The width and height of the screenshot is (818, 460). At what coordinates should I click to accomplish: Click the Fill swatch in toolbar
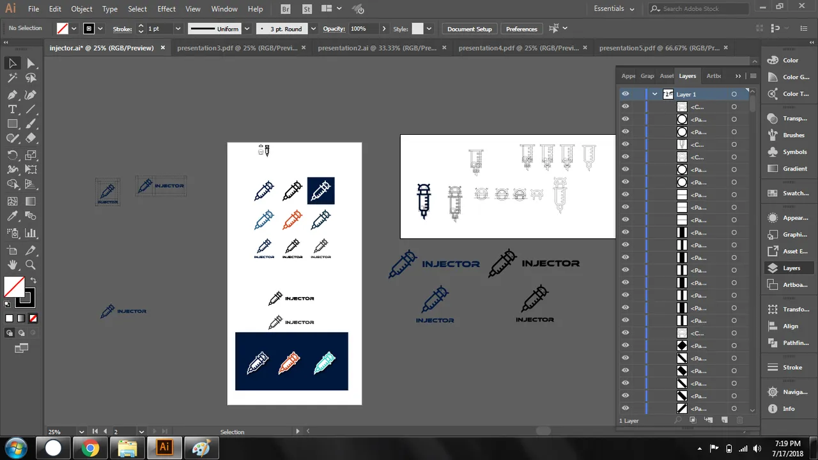pyautogui.click(x=14, y=286)
